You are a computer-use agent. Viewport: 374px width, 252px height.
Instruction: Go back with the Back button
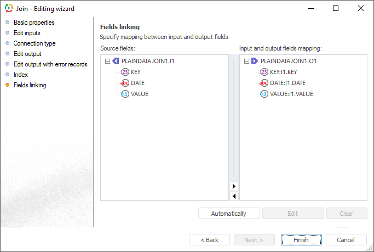(x=209, y=240)
